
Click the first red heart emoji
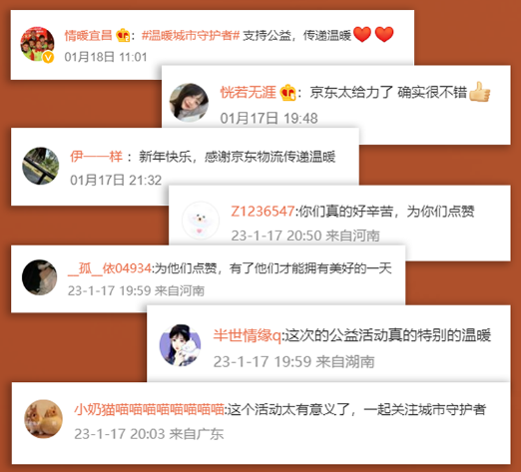(362, 34)
